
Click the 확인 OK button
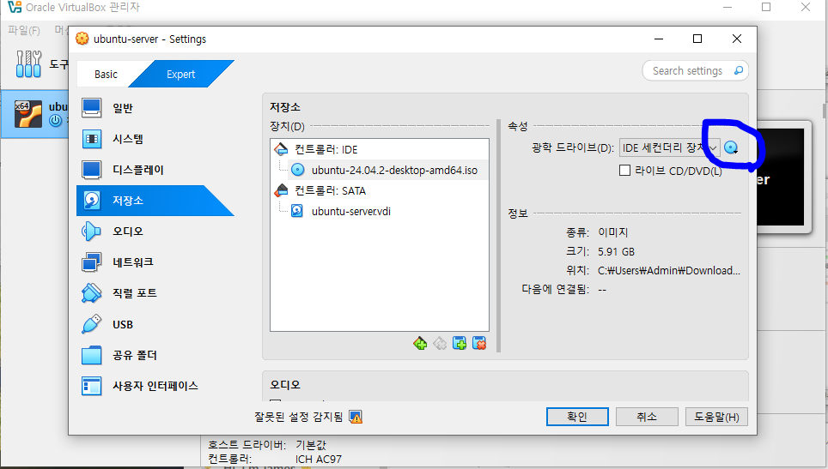[x=577, y=417]
